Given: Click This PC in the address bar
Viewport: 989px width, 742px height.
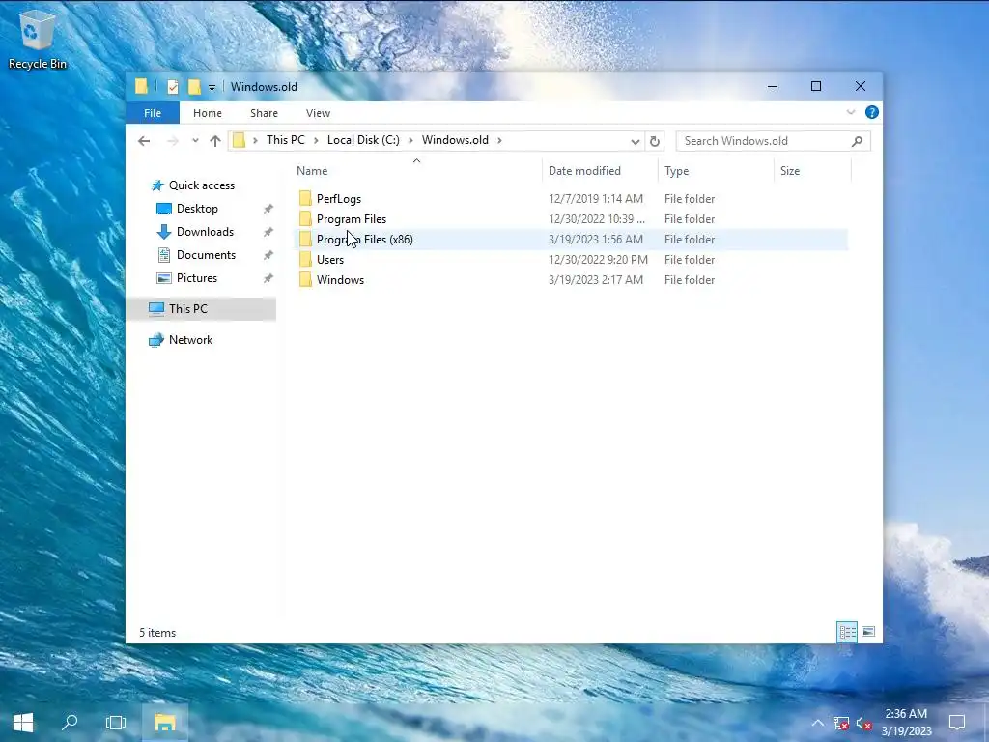Looking at the screenshot, I should coord(285,140).
